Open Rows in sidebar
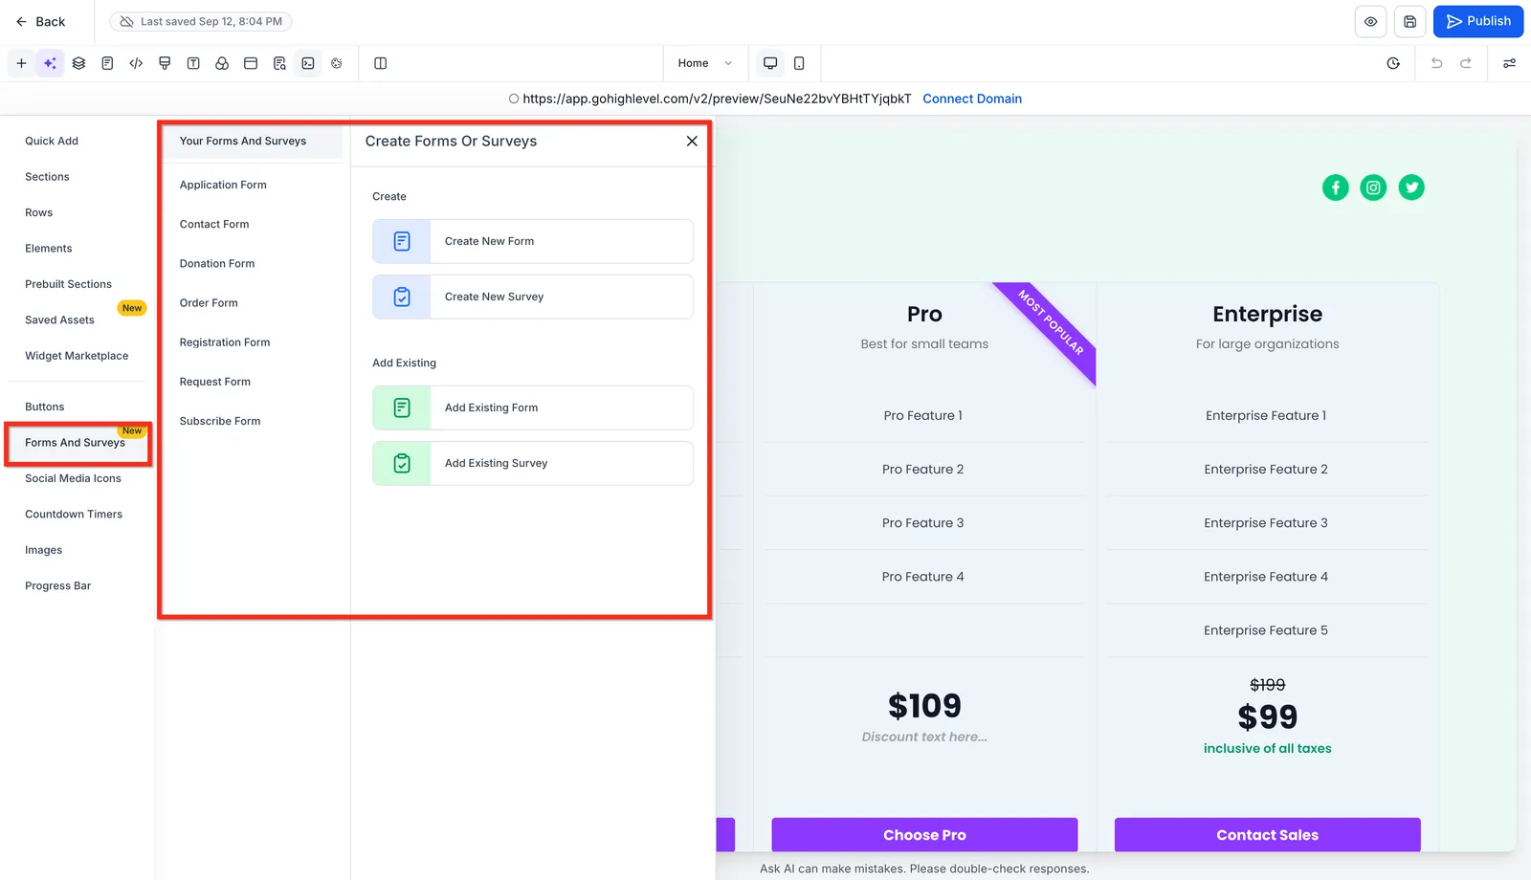 click(x=38, y=212)
